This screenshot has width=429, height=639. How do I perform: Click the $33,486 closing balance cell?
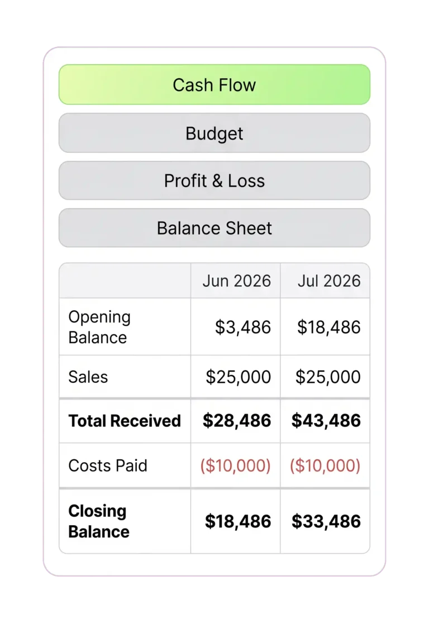326,522
